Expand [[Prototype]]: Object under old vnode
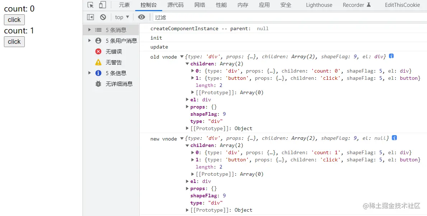Viewport: 427px width, 216px height. click(187, 128)
